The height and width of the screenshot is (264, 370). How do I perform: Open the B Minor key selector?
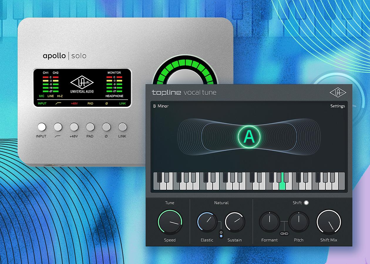click(x=161, y=106)
